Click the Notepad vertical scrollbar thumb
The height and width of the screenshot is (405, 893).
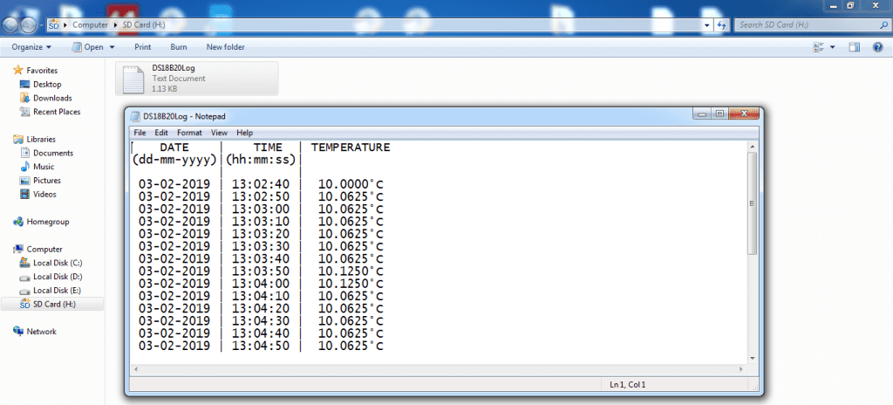click(752, 203)
